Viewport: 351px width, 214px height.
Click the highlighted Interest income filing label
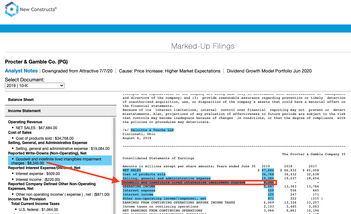coord(138,194)
